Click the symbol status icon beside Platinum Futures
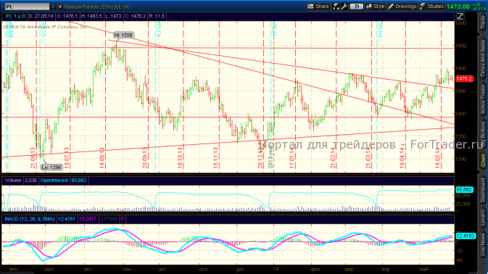The image size is (488, 274). pos(59,7)
